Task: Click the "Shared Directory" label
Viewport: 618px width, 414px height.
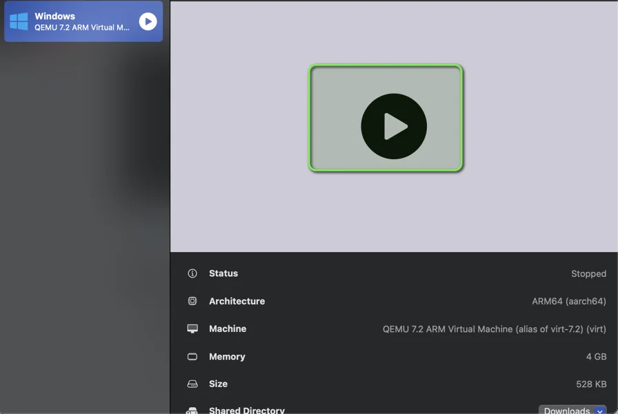Action: click(x=247, y=410)
